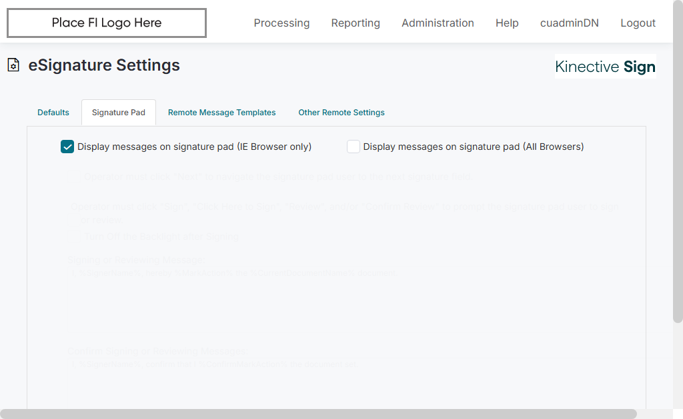Click the Kinective Sign logo
This screenshot has width=683, height=419.
[x=605, y=67]
